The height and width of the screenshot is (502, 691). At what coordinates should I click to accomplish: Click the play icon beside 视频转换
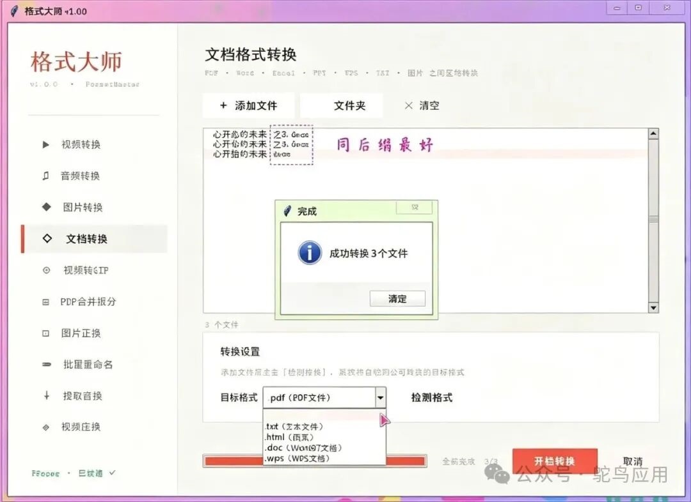[x=46, y=144]
